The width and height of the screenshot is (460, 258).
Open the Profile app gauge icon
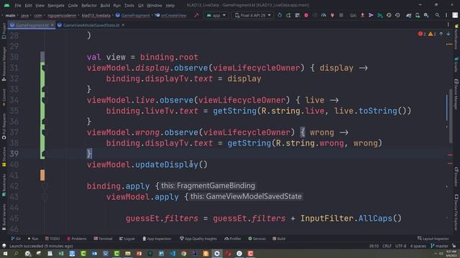323,15
